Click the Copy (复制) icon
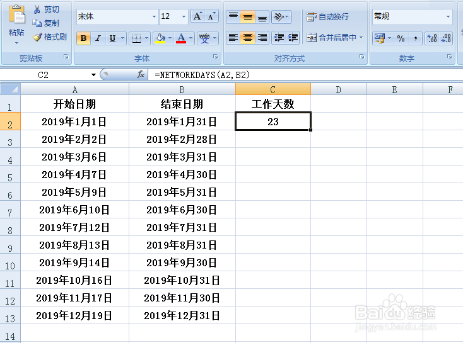This screenshot has height=343, width=463. tap(37, 23)
